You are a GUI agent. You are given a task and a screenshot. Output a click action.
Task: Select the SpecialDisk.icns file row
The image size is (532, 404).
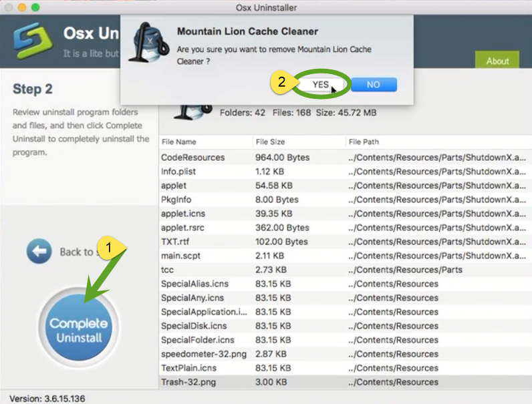(x=345, y=326)
